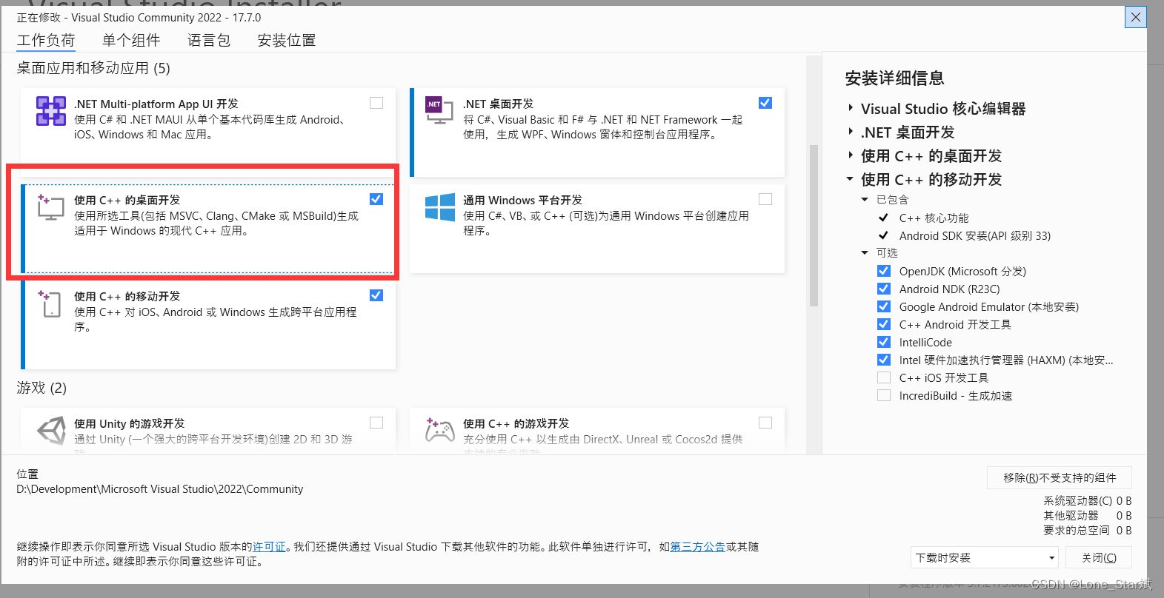1164x598 pixels.
Task: Click the Unity game development icon
Action: [x=52, y=430]
